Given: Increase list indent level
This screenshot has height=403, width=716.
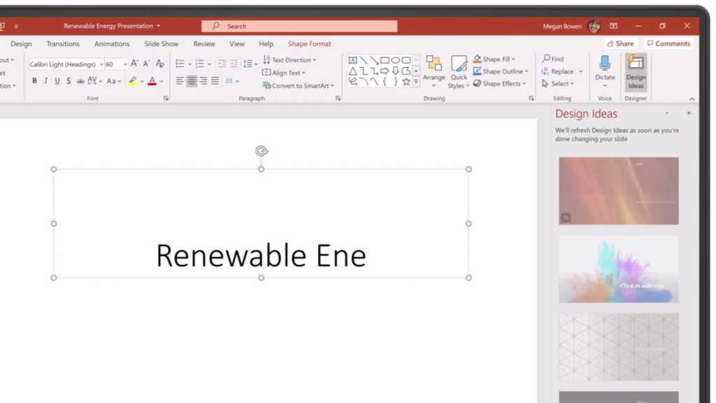Looking at the screenshot, I should click(x=234, y=64).
